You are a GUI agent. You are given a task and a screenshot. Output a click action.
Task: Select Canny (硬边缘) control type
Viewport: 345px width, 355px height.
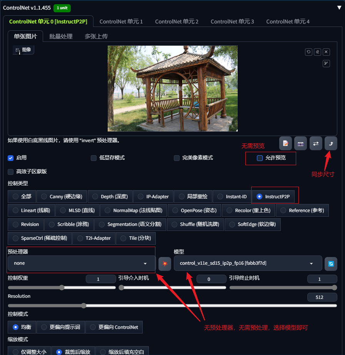click(62, 197)
